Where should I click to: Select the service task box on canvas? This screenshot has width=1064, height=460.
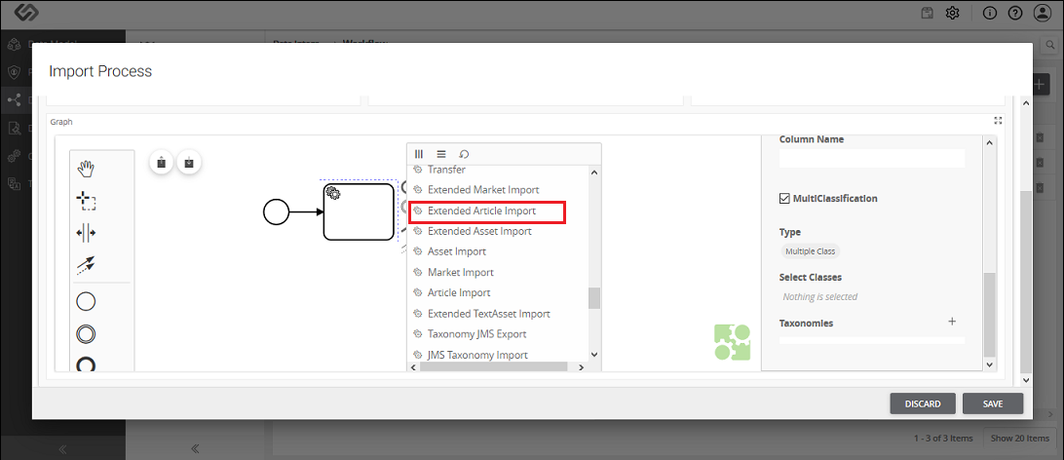(359, 211)
